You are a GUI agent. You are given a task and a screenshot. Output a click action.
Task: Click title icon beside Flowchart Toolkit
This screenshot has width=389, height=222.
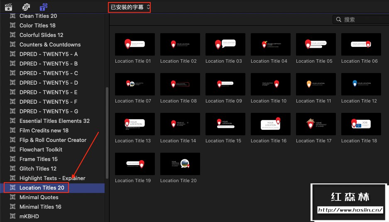[x=12, y=149]
